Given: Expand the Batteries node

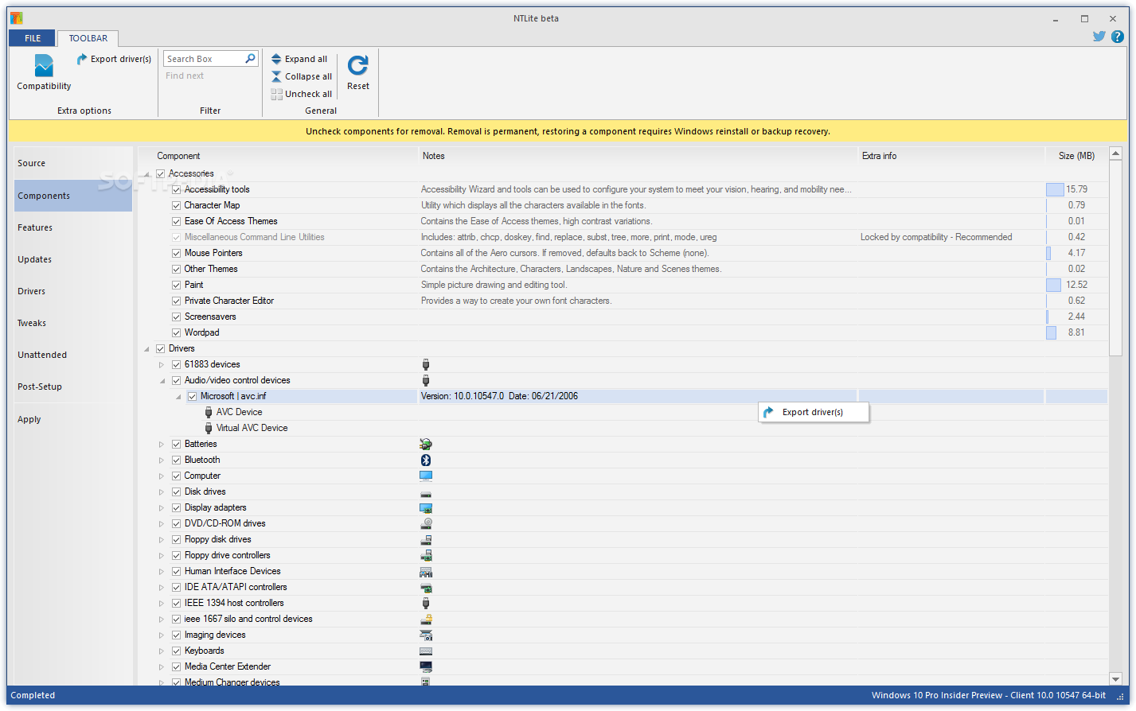Looking at the screenshot, I should click(x=162, y=445).
